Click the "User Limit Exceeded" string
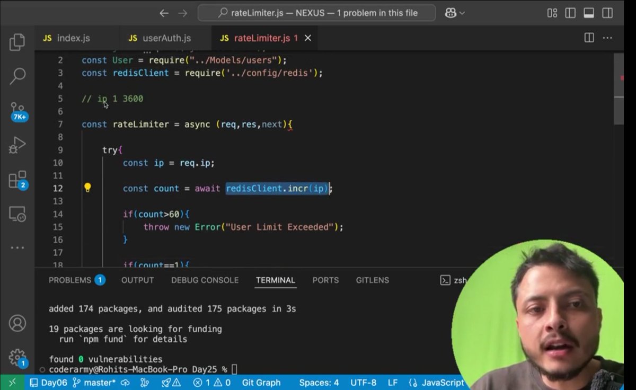 pyautogui.click(x=280, y=227)
